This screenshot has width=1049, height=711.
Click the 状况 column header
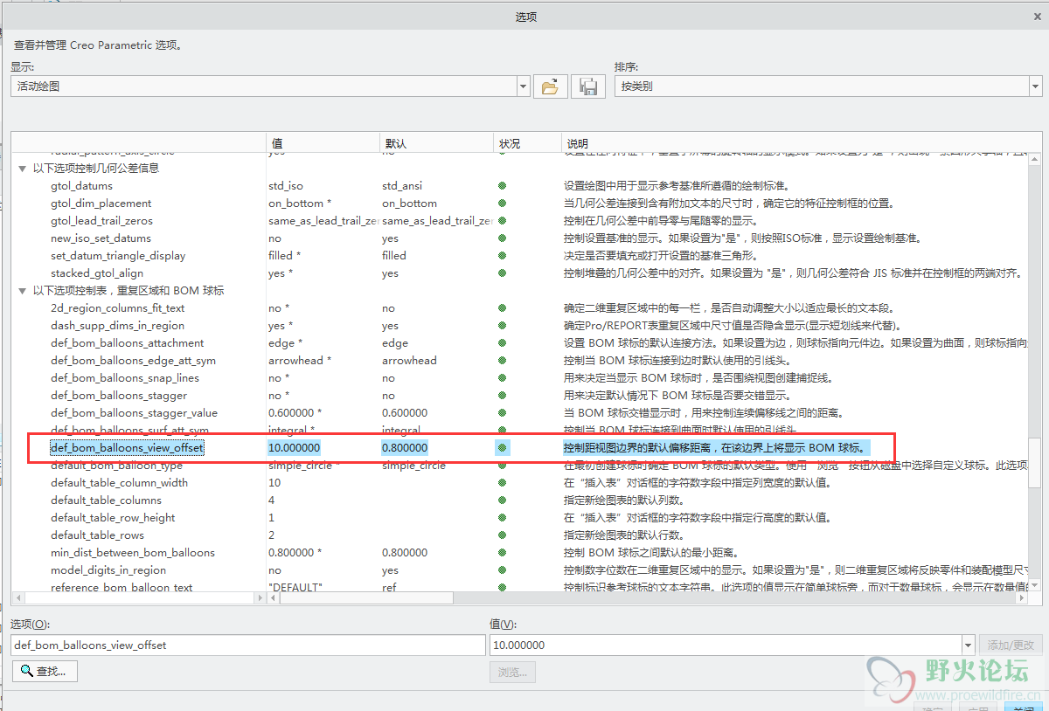(x=527, y=143)
